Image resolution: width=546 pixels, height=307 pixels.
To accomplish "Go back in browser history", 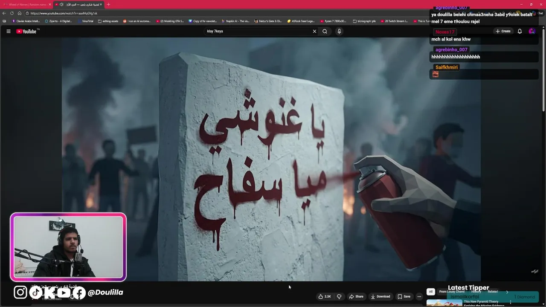I will 4,13.
